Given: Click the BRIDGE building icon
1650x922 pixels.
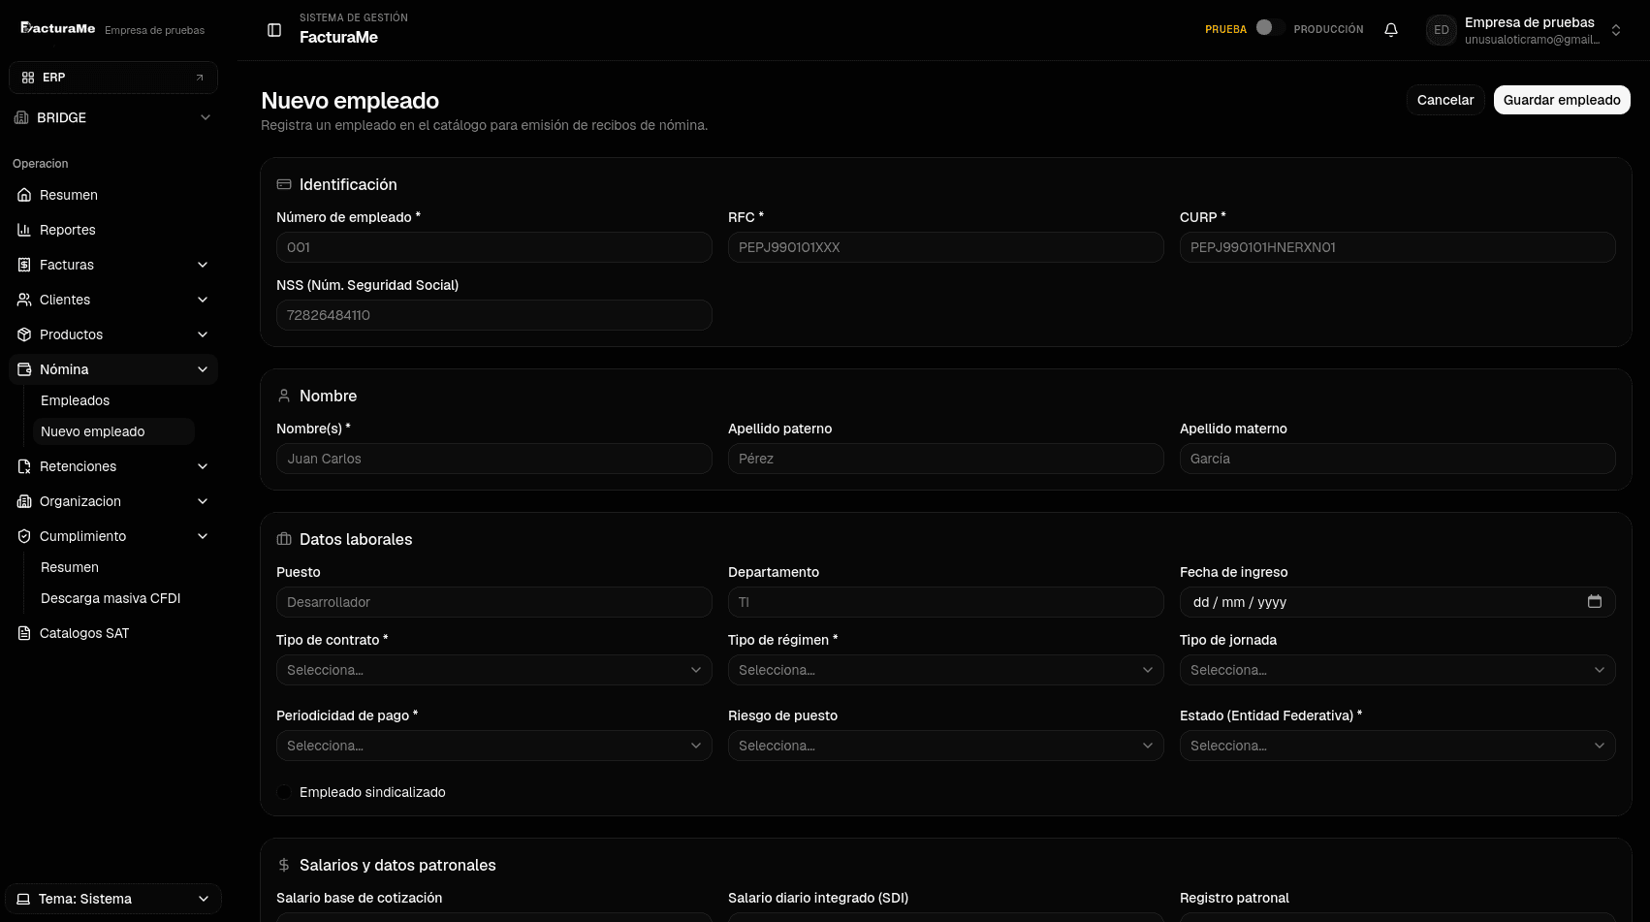Looking at the screenshot, I should click(21, 117).
